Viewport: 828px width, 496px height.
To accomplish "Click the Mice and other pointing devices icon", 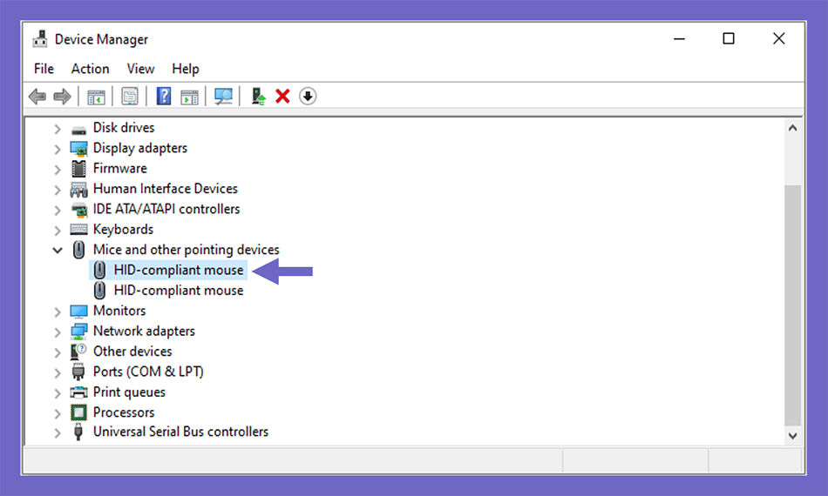I will tap(78, 250).
